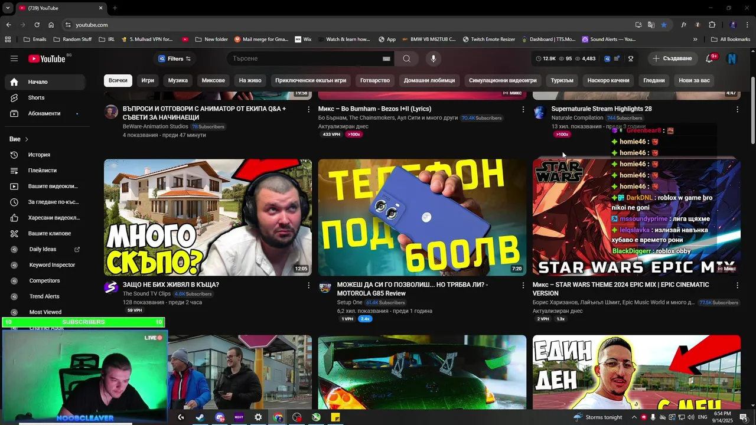
Task: Click the YouTube logo
Action: click(x=47, y=58)
